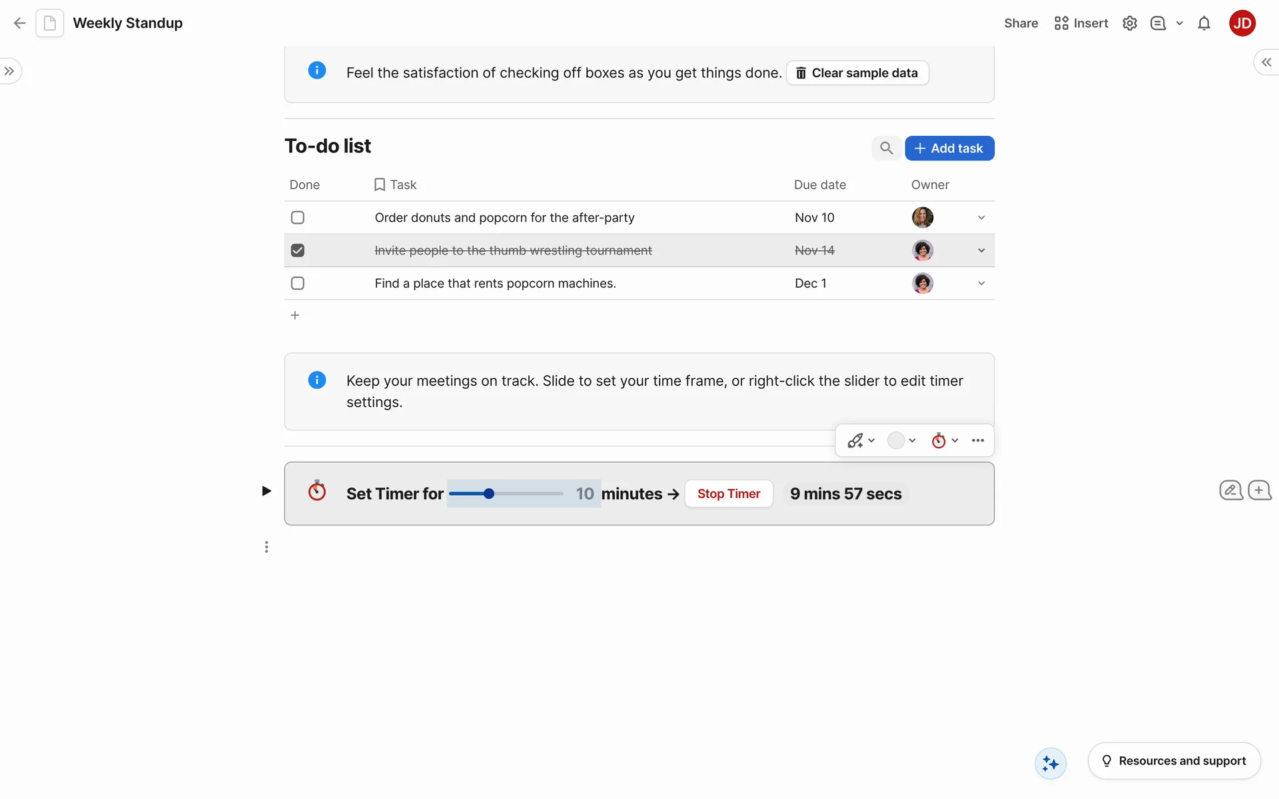The height and width of the screenshot is (799, 1279).
Task: Open color circle dropdown in floating toolbar
Action: point(902,440)
